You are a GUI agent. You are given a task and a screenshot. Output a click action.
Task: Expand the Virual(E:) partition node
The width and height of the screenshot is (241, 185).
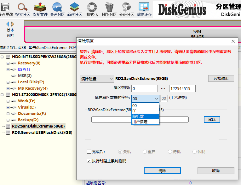point(8,107)
